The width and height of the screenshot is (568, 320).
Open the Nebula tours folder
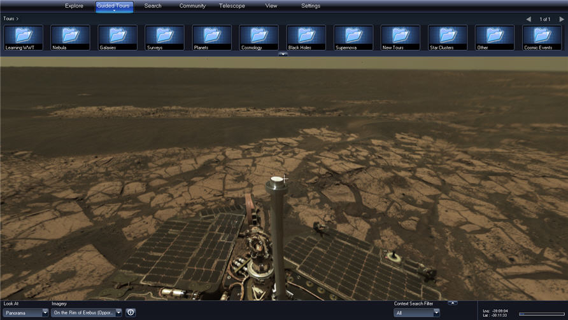pos(71,37)
